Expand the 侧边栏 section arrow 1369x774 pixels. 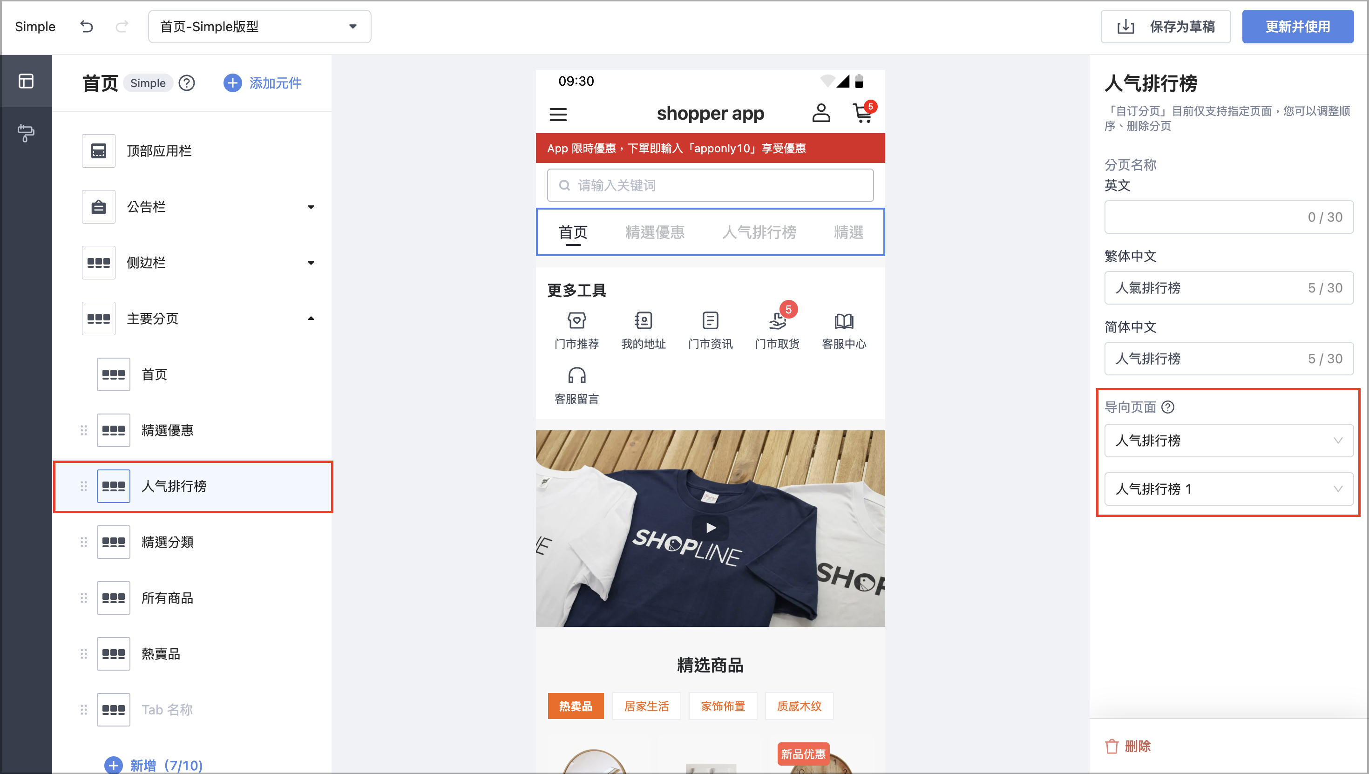(311, 263)
